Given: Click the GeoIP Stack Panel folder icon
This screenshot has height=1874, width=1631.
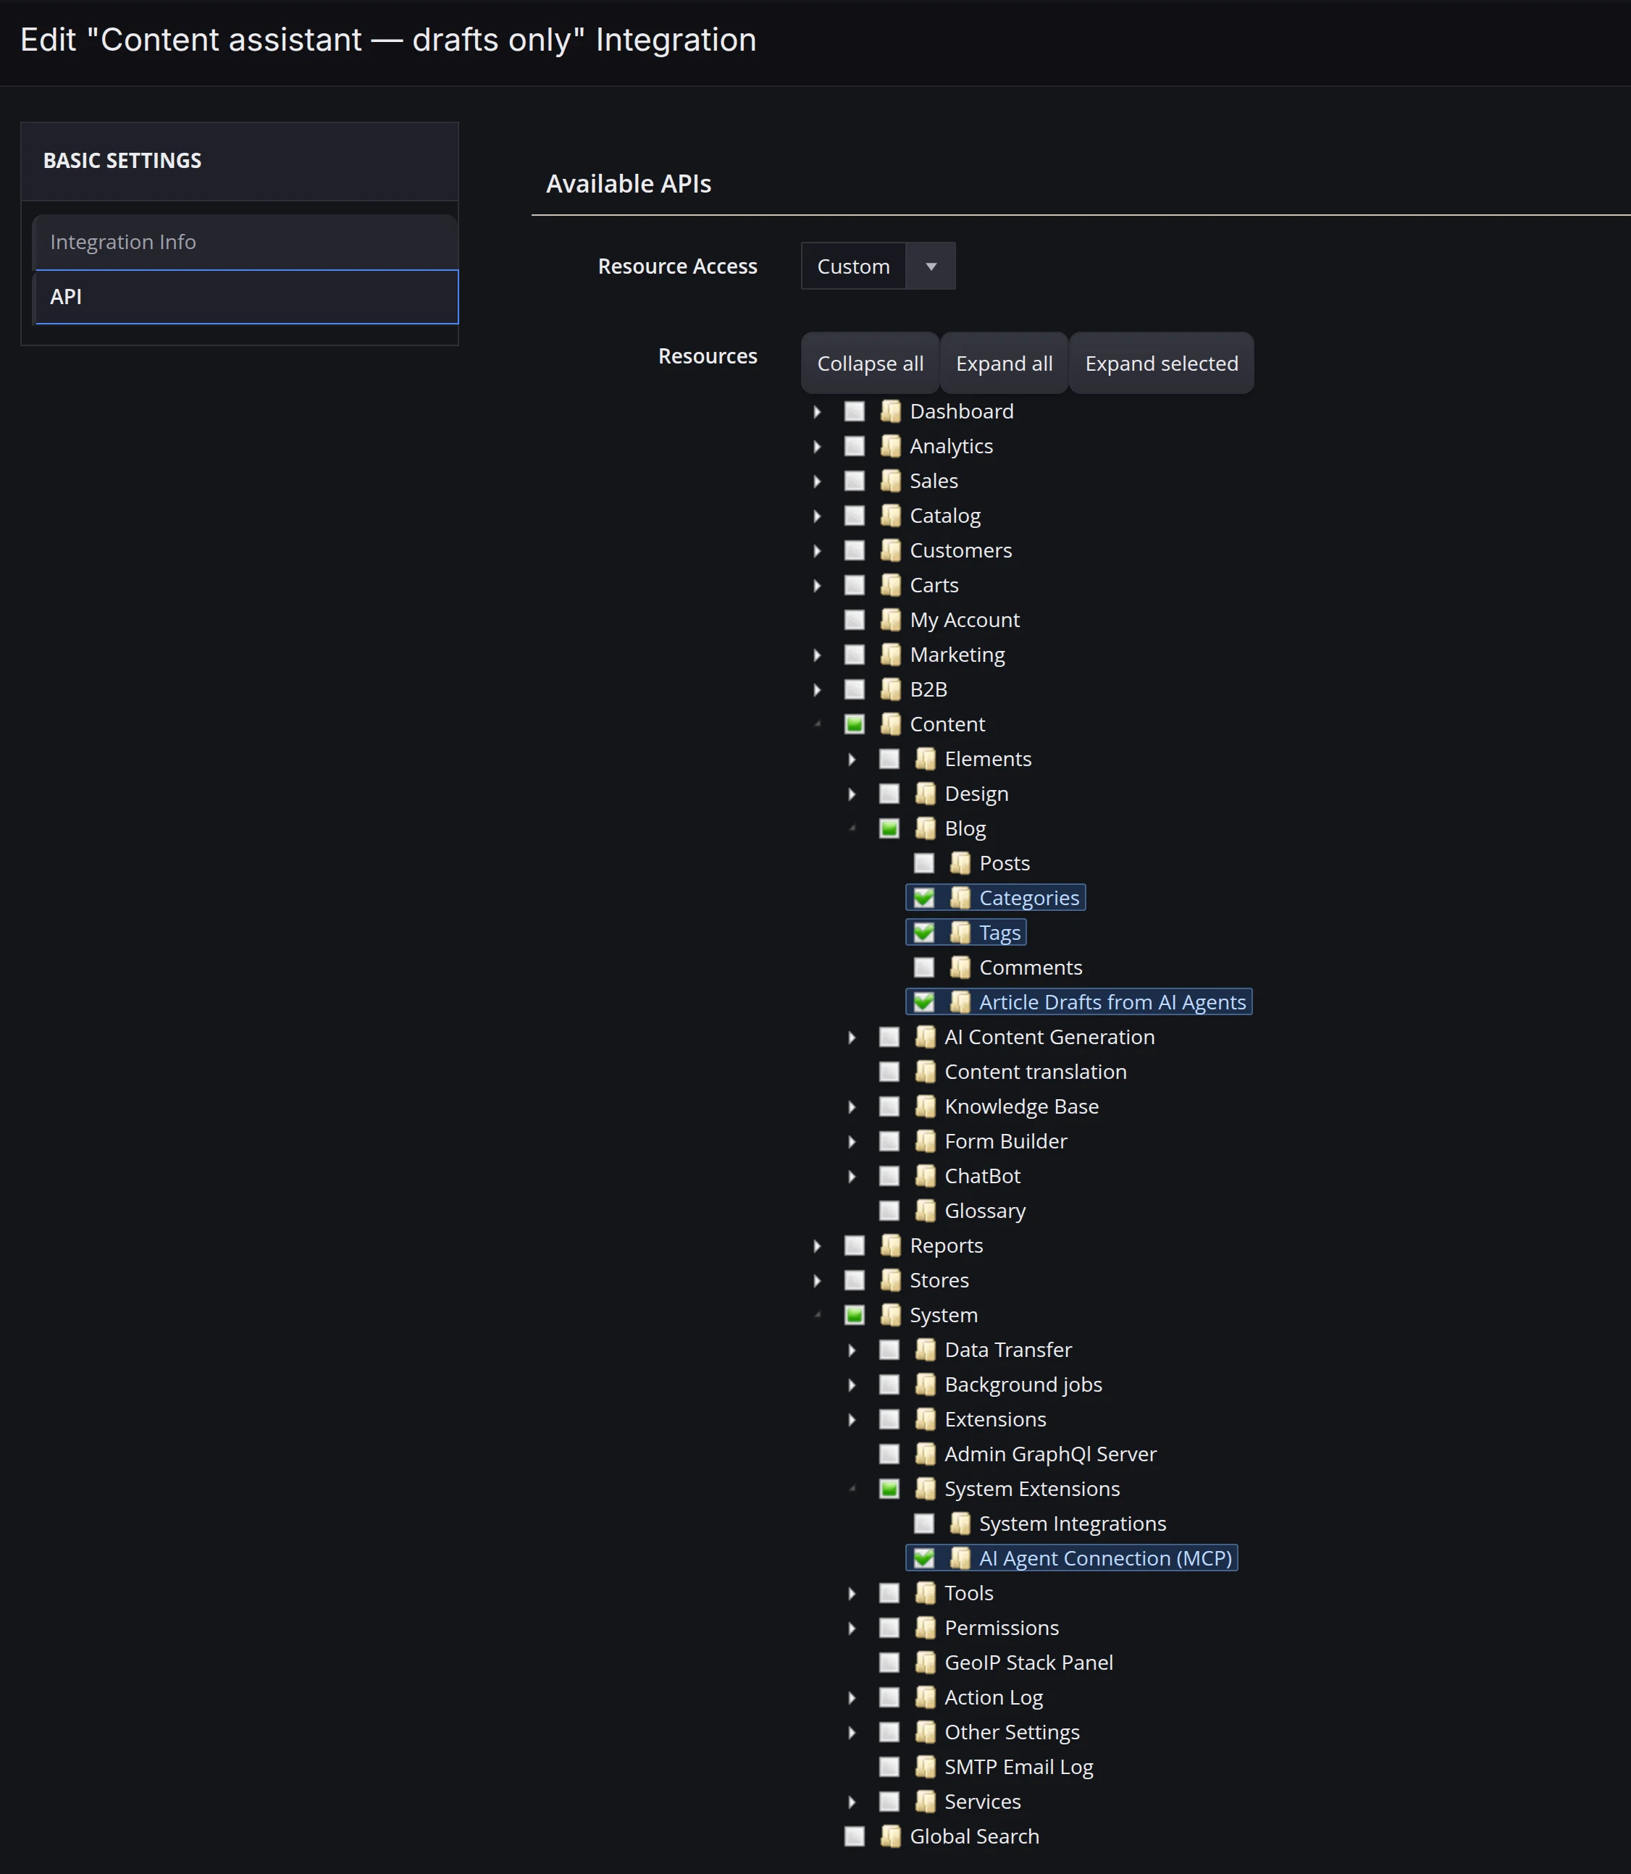Looking at the screenshot, I should (925, 1663).
